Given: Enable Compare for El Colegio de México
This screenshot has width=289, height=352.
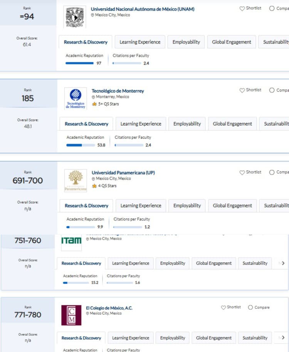Looking at the screenshot, I should (x=250, y=307).
